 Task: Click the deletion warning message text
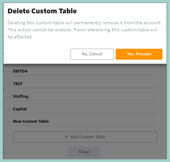85,30
